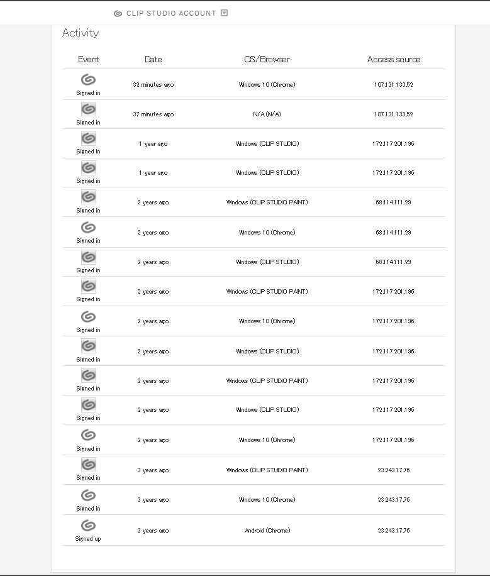Screen dimensions: 490x576
Task: Click the Activity section heading
Action: tap(81, 33)
